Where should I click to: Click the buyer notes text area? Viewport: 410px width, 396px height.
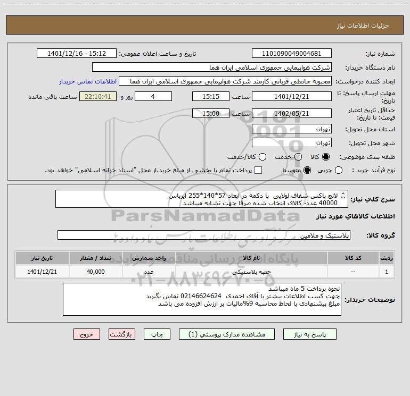click(x=202, y=299)
